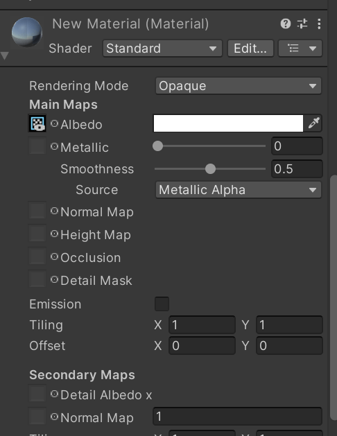Open texture picker circle next to Albedo
Image resolution: width=337 pixels, height=436 pixels.
coord(55,123)
